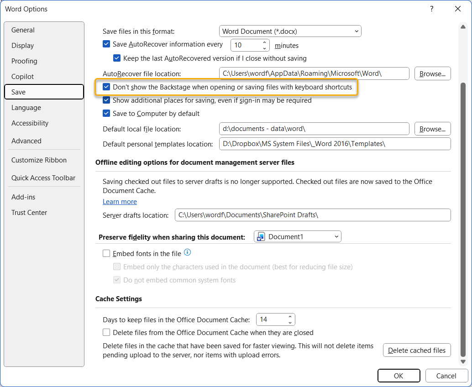Click the Server drafts location field
The image size is (472, 387).
click(313, 215)
